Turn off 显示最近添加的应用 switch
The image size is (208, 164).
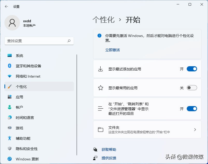(192, 69)
